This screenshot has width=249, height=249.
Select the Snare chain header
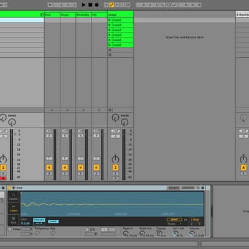[68, 15]
